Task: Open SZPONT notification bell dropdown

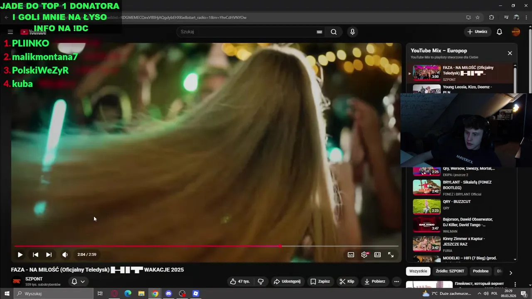Action: click(78, 282)
